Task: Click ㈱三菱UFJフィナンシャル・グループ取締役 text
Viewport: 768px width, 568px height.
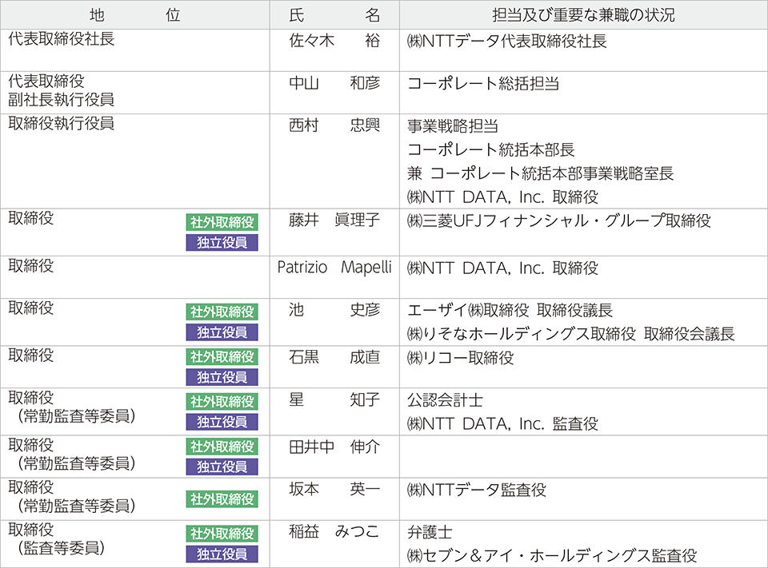Action: point(559,220)
